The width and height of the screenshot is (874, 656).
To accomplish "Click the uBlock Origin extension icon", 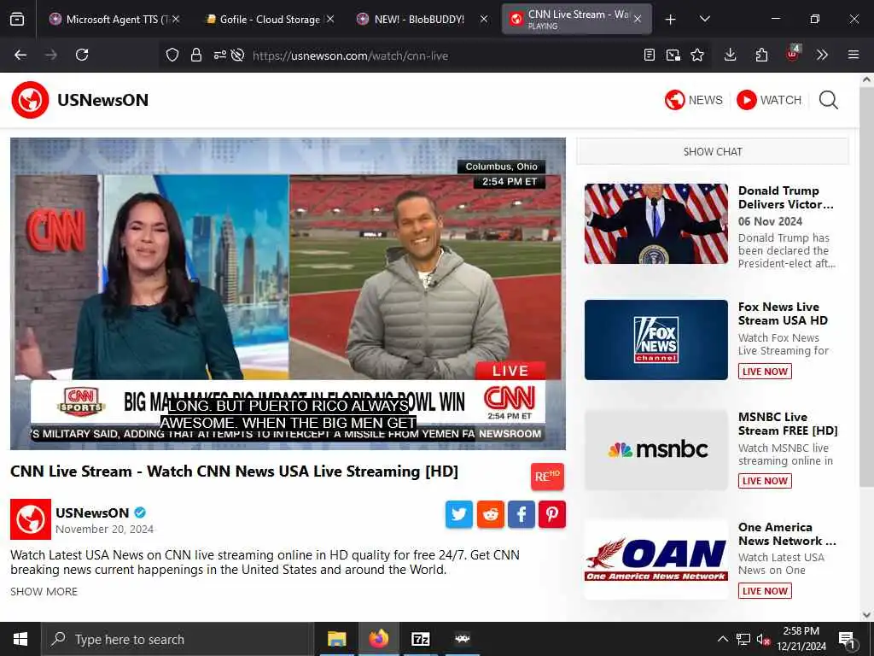I will [x=792, y=54].
